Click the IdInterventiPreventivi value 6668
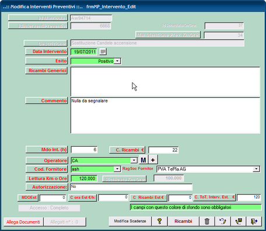This screenshot has width=266, height=231. [91, 26]
